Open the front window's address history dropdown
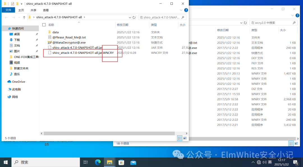Viewport: 303px width, 167px height. click(x=130, y=17)
